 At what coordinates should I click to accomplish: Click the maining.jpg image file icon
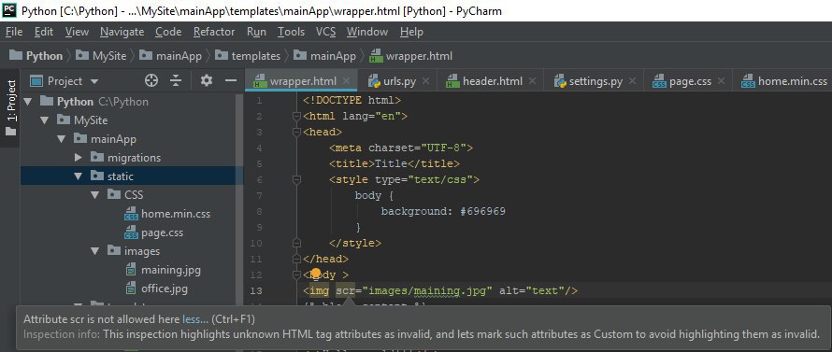131,271
